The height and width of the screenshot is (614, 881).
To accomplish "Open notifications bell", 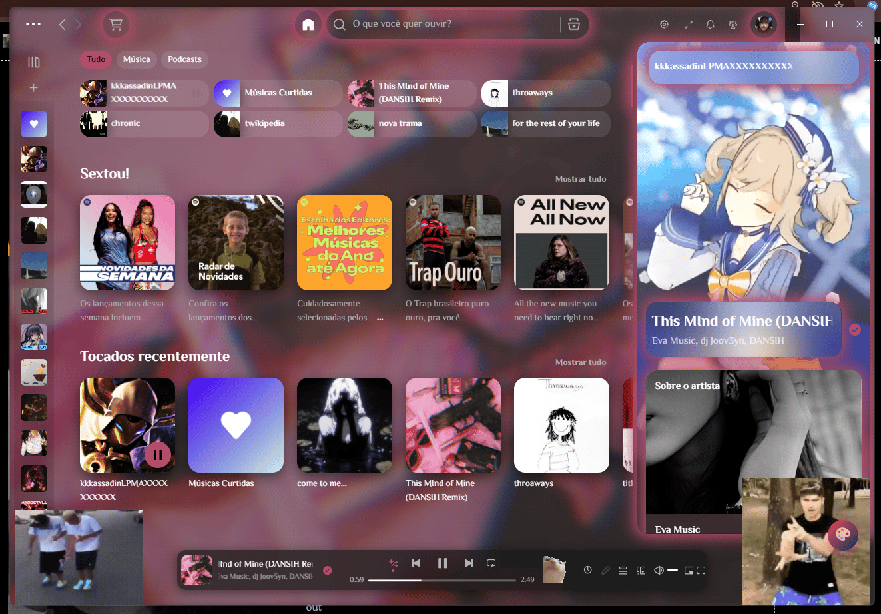I will pos(711,25).
